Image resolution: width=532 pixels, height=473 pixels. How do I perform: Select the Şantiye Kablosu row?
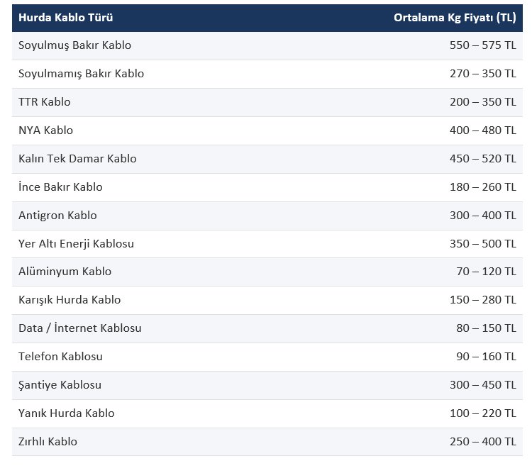(x=267, y=386)
